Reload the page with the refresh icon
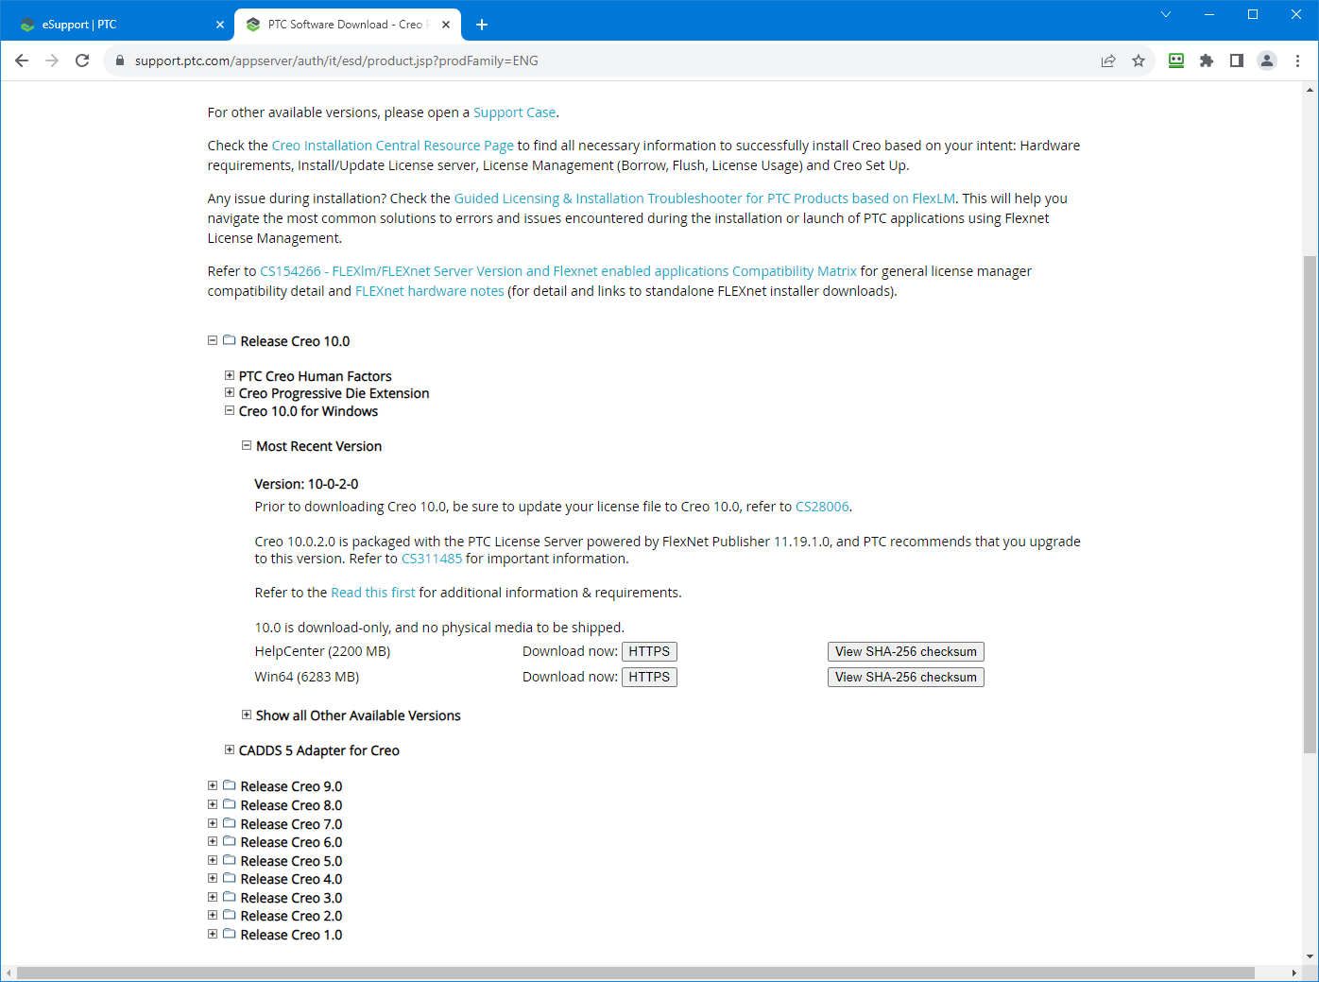The image size is (1319, 982). point(82,60)
